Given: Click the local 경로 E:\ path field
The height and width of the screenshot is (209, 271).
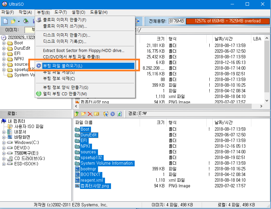Looking at the screenshot, I should click(x=204, y=114).
